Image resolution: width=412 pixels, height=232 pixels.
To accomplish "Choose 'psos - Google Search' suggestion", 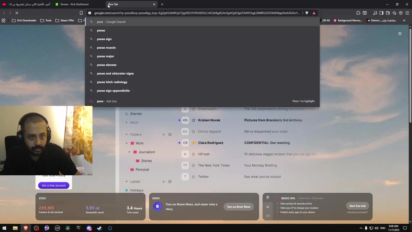I will [202, 22].
